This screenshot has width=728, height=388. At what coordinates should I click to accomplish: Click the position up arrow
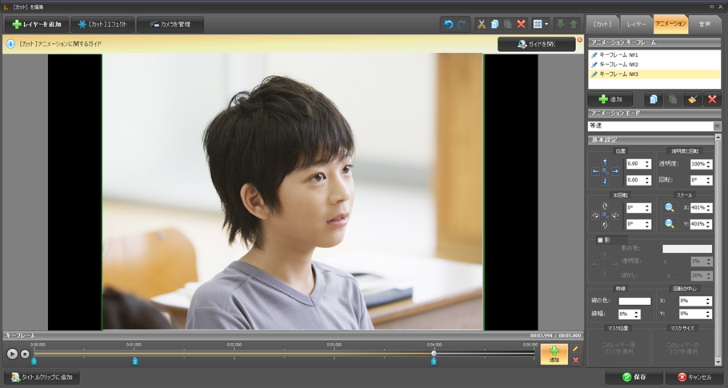point(605,162)
